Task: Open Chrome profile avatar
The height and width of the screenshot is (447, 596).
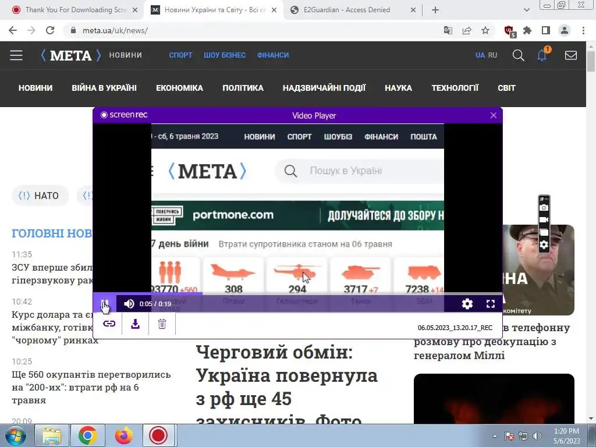Action: click(x=565, y=30)
